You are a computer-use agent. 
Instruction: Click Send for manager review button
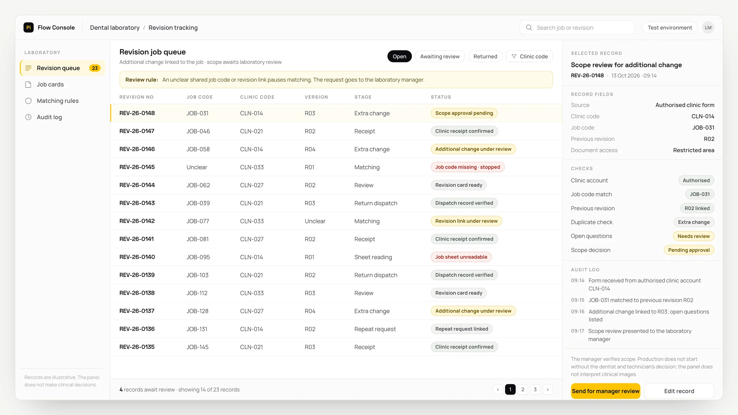(606, 391)
